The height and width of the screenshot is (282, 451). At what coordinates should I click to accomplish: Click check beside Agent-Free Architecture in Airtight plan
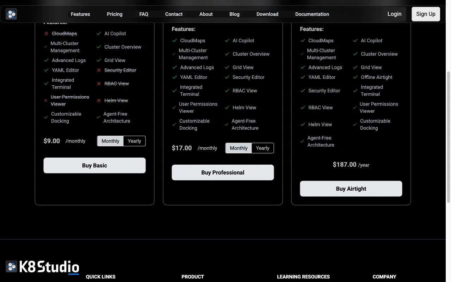tap(302, 141)
